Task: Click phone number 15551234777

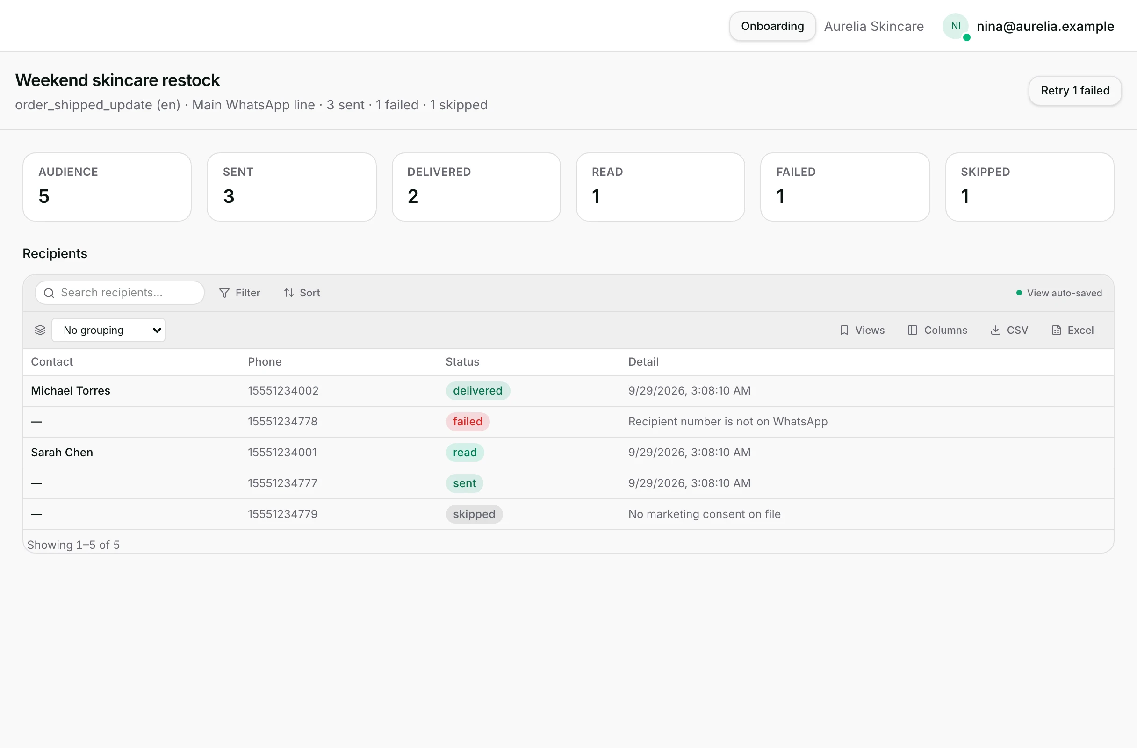Action: 283,483
